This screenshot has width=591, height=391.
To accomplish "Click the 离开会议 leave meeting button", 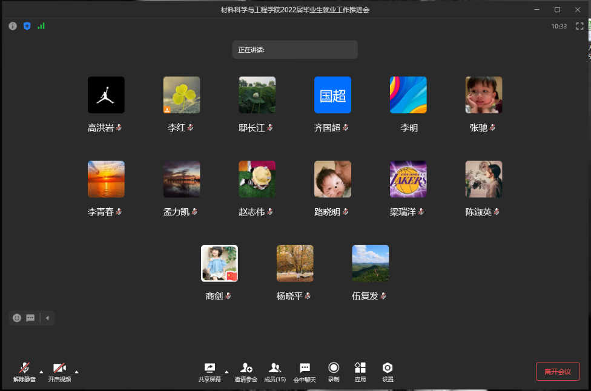I will coord(558,372).
